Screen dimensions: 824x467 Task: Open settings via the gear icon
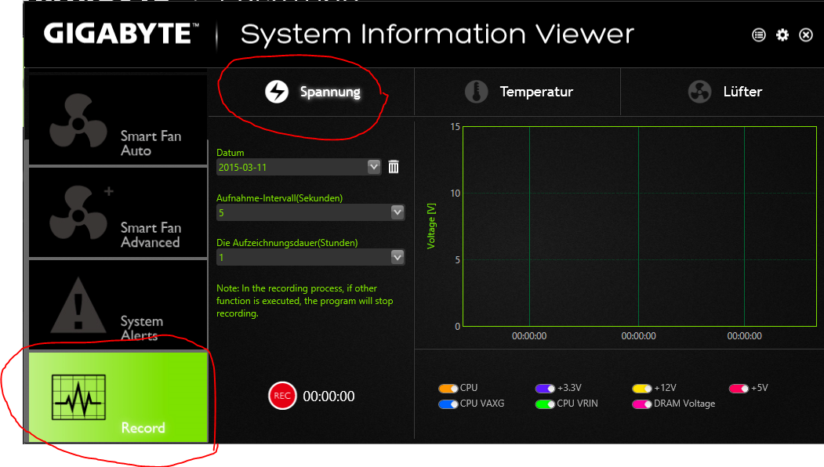pyautogui.click(x=782, y=34)
